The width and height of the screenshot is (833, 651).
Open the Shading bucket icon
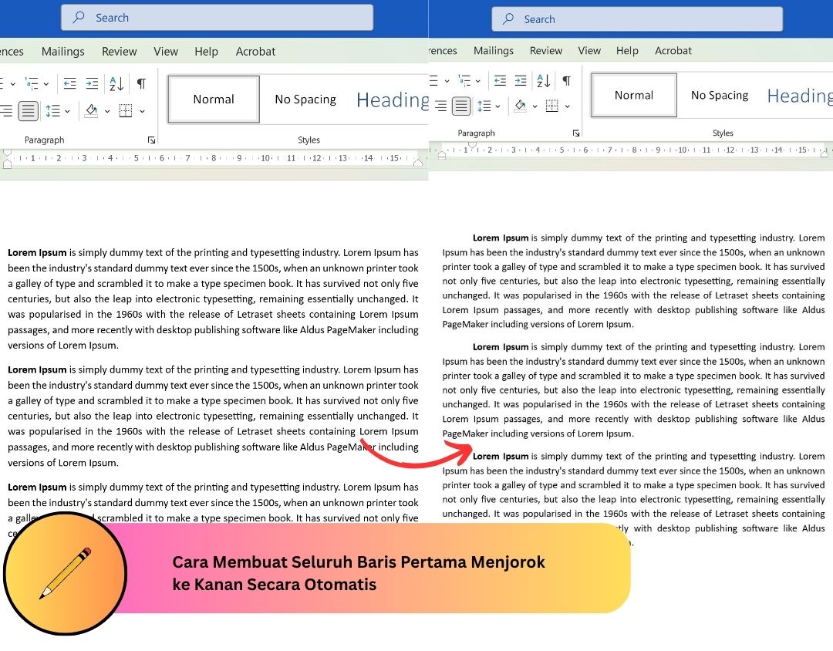tap(91, 110)
